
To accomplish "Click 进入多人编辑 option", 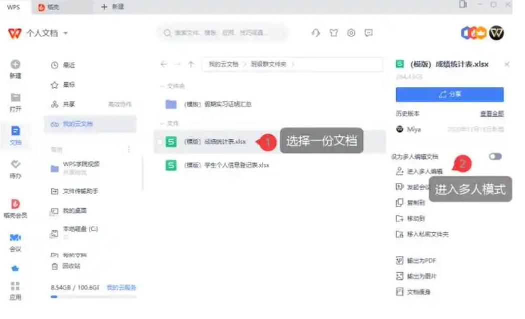I will (419, 171).
